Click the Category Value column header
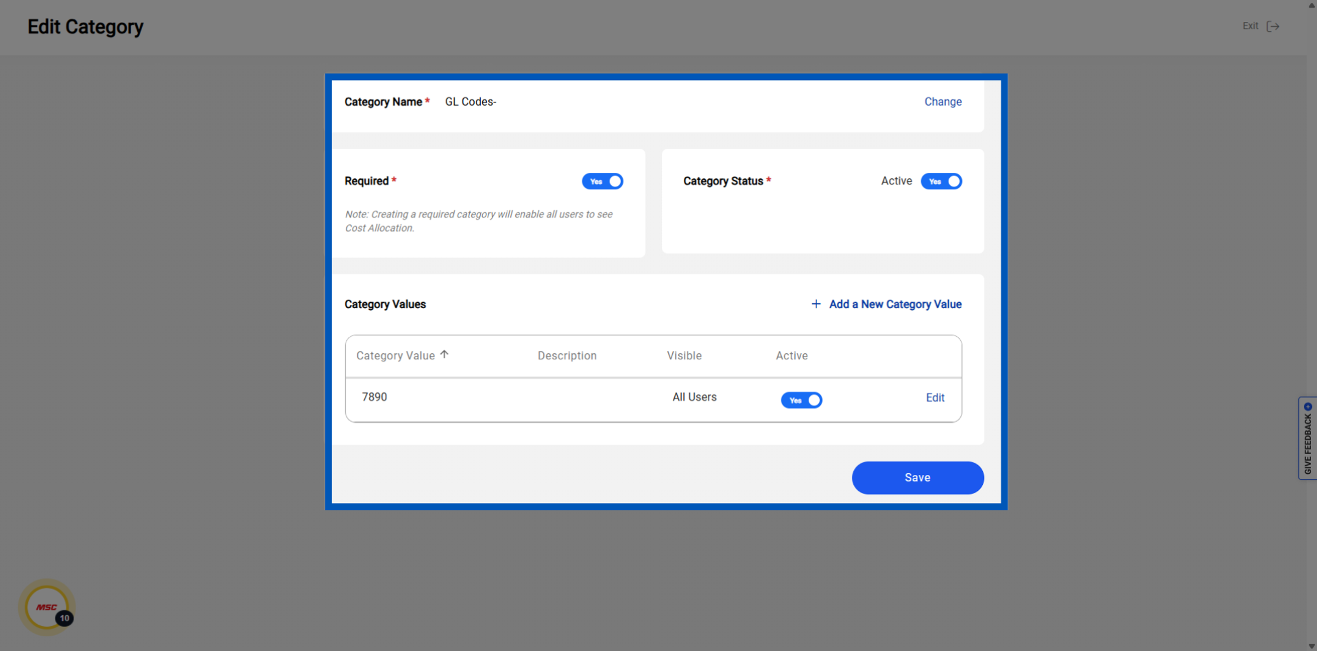The height and width of the screenshot is (651, 1317). click(x=395, y=355)
